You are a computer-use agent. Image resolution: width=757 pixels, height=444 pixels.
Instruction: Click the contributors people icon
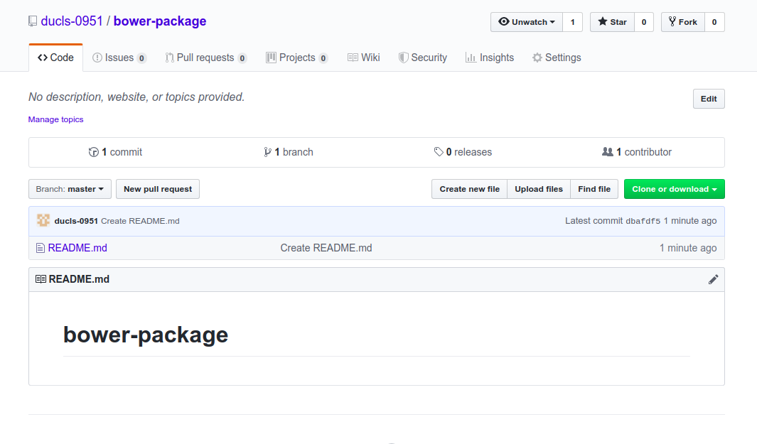pyautogui.click(x=607, y=152)
